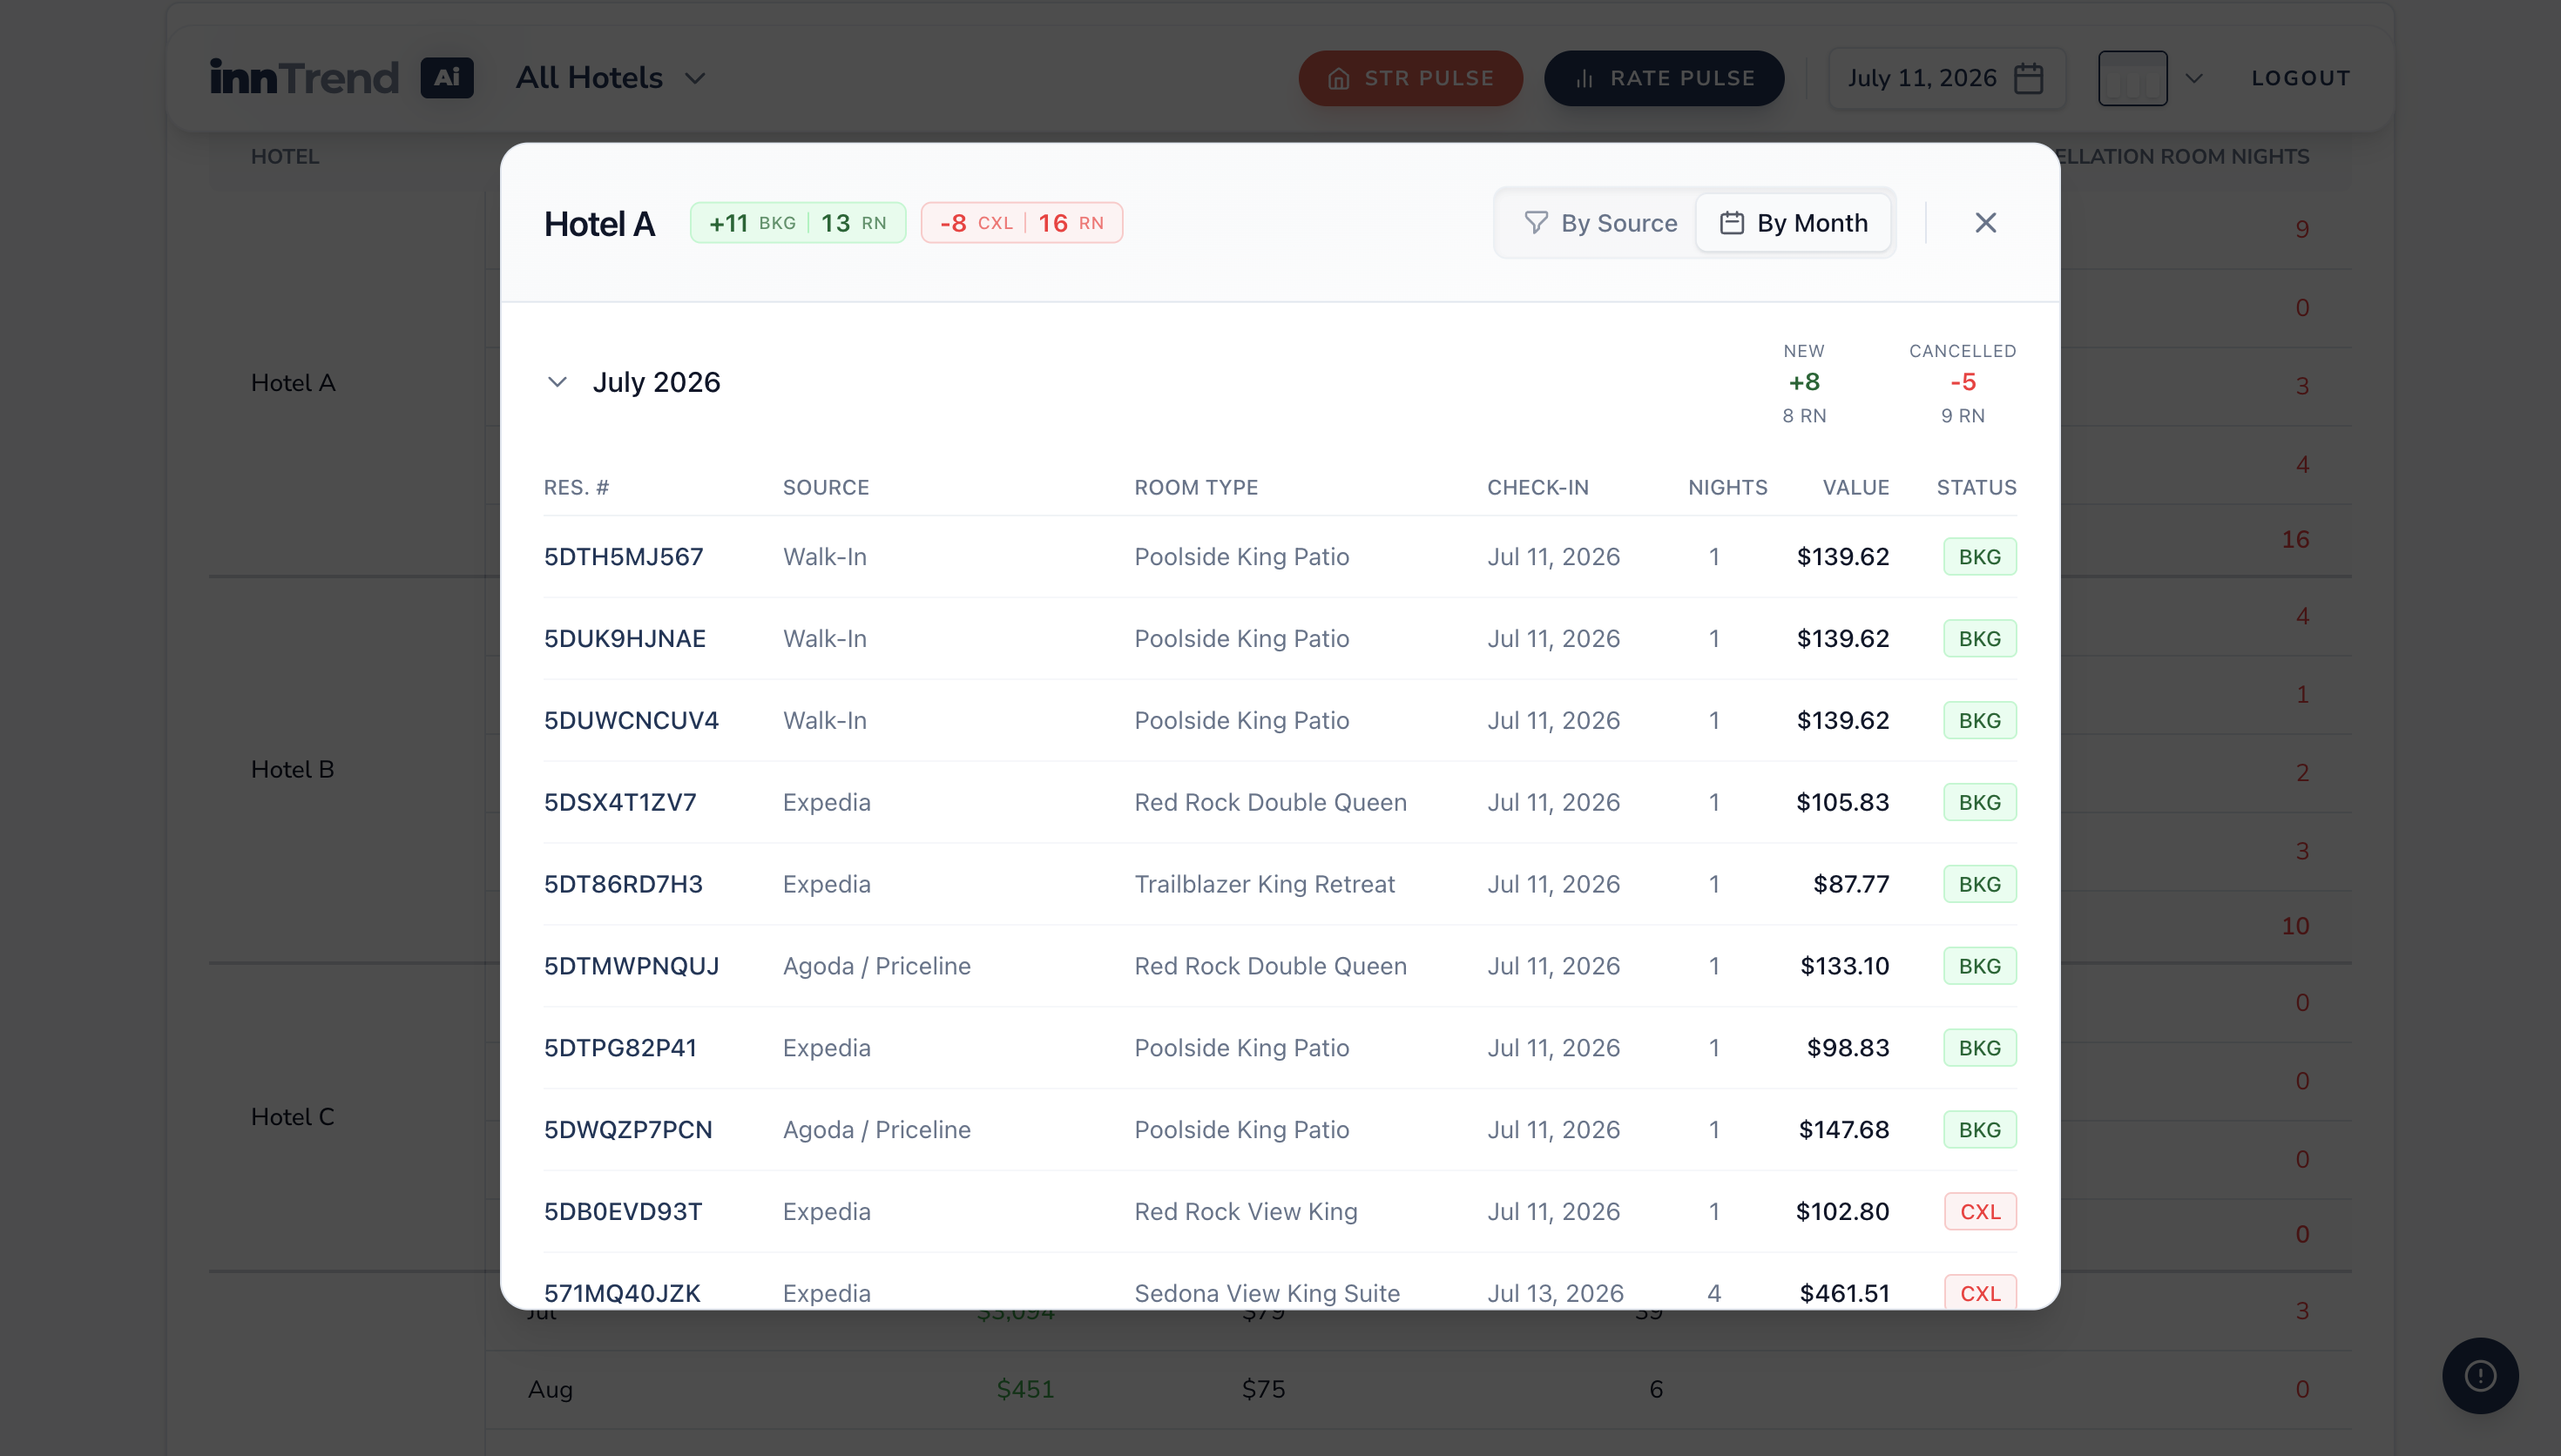Screen dimensions: 2561x1456
Task: Click the CXL status badge for 5DB0EVD93T
Action: pos(1979,1212)
